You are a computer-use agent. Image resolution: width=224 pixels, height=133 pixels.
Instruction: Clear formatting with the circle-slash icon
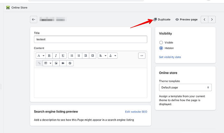click(x=70, y=63)
